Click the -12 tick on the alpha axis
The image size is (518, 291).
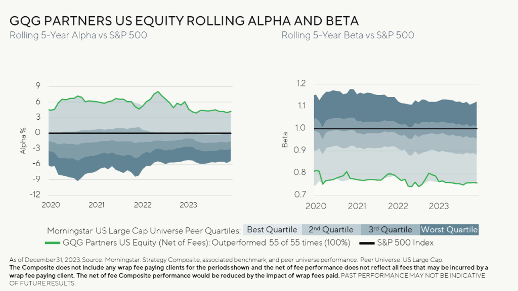(35, 195)
